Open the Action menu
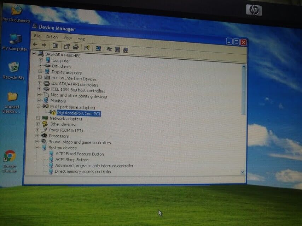Image resolution: width=302 pixels, height=226 pixels. click(x=52, y=37)
